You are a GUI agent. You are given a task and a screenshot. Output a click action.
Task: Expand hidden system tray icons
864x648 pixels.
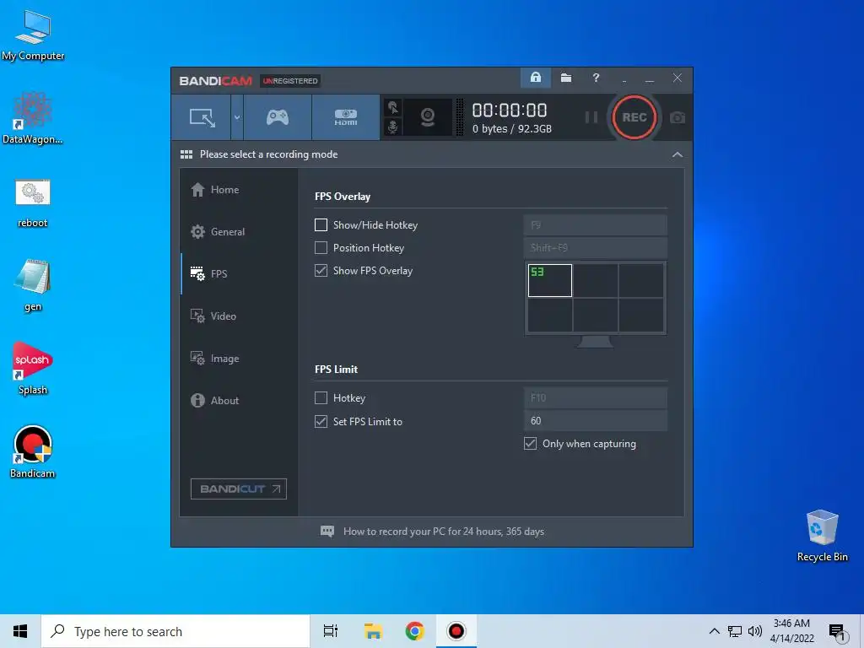tap(714, 631)
